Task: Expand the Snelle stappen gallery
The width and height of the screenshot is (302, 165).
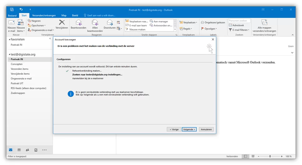Action: tap(175, 30)
